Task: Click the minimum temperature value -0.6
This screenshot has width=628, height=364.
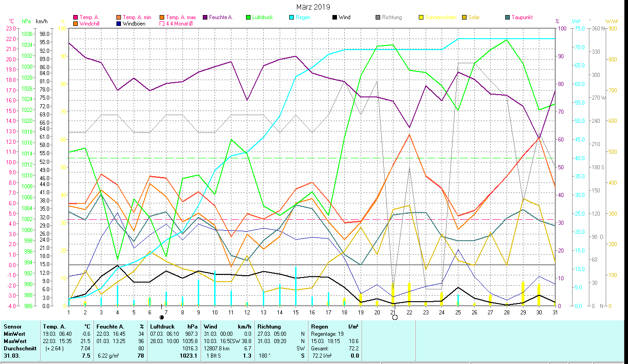Action: (85, 334)
